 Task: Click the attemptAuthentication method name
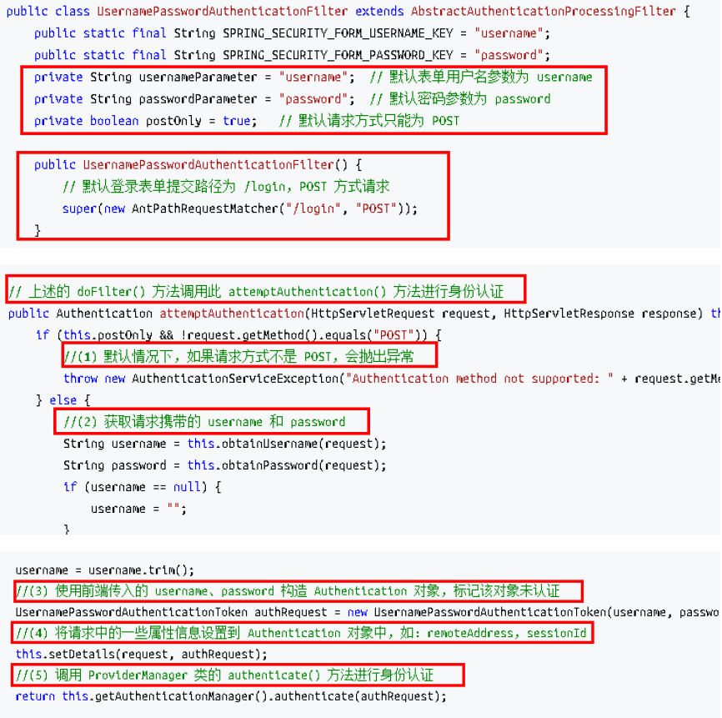click(x=231, y=314)
